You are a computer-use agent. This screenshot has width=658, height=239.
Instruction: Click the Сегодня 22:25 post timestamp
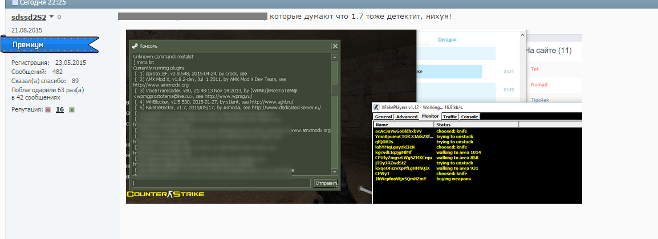43,2
